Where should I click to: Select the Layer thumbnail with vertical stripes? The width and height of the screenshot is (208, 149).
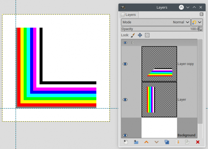(x=159, y=100)
